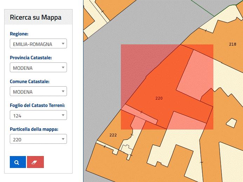Open the Regione dropdown showing EMILIA-ROMAGNA
Image resolution: width=243 pixels, height=182 pixels.
click(38, 43)
